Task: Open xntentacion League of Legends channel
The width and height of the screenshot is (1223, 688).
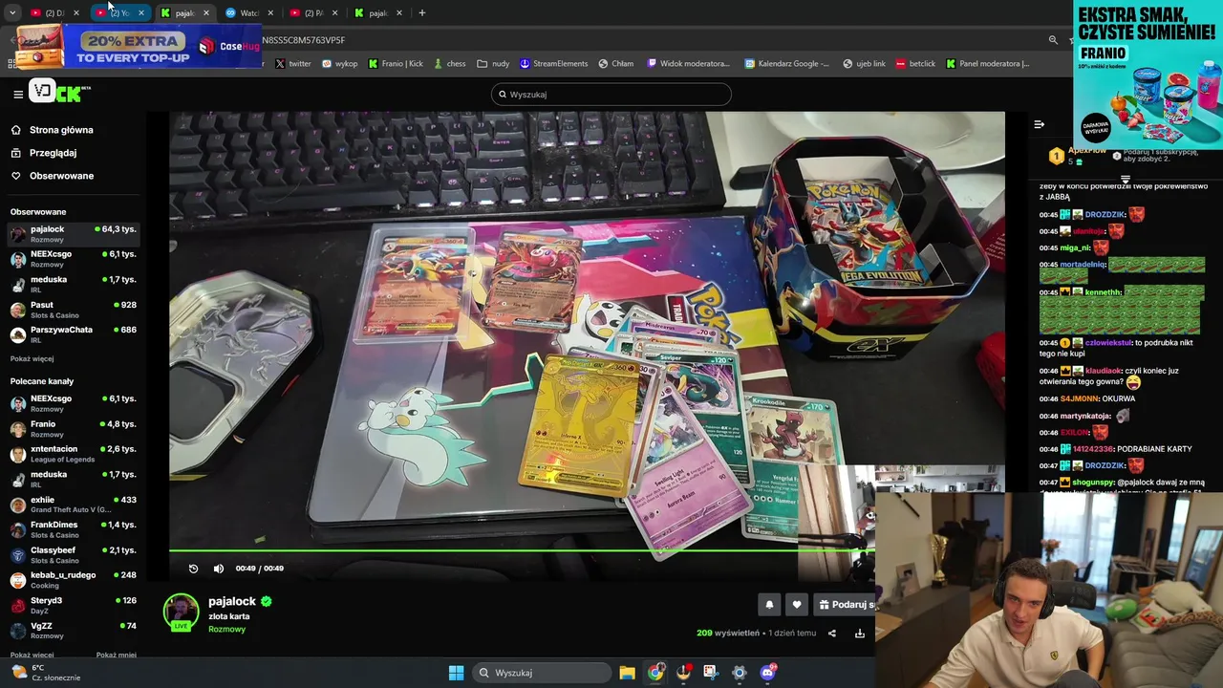Action: 73,454
